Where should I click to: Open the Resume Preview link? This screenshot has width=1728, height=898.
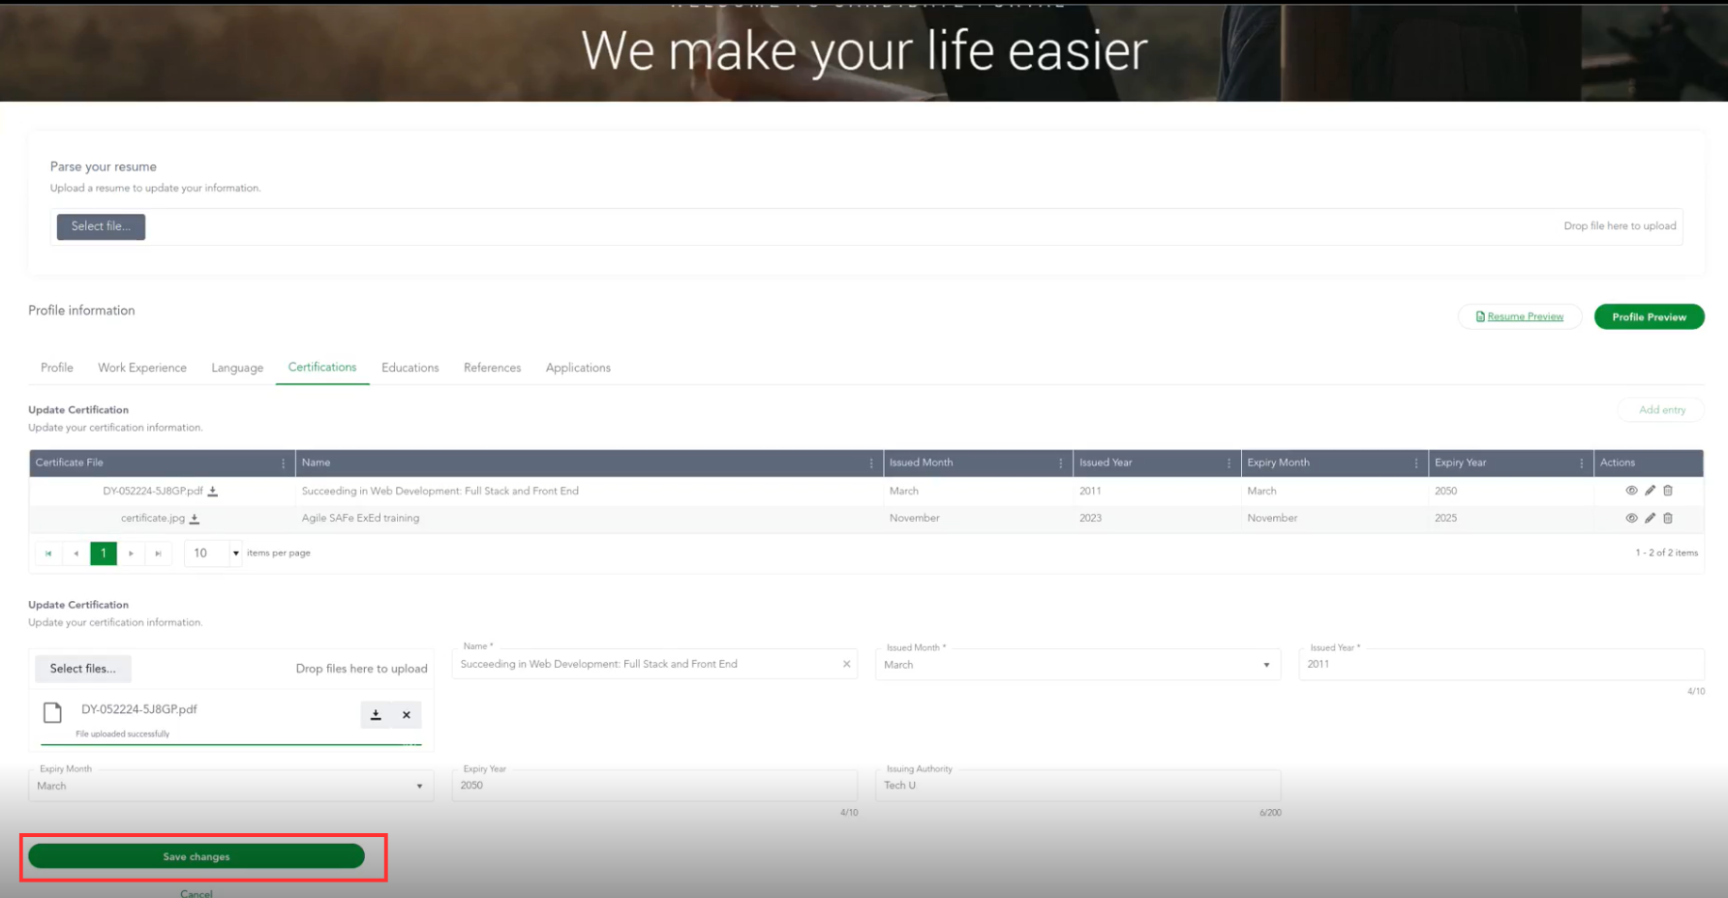point(1520,316)
